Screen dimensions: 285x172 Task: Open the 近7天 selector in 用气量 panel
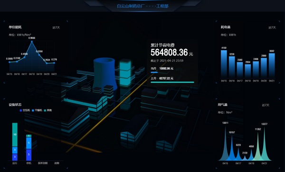click(266, 105)
